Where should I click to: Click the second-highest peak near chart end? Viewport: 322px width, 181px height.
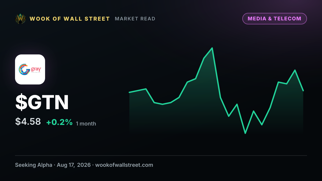tap(295, 70)
